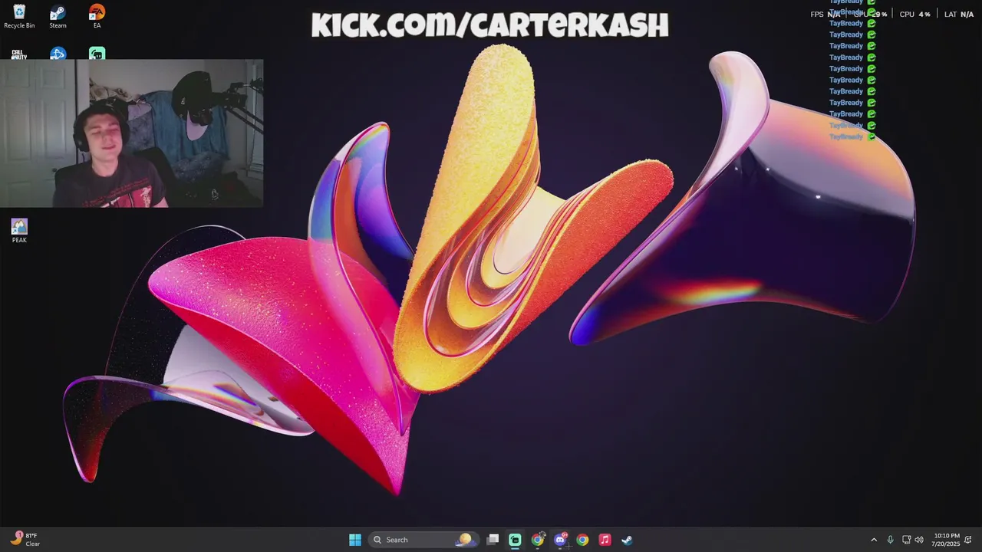Select the Call of Duty desktop icon

coord(19,54)
